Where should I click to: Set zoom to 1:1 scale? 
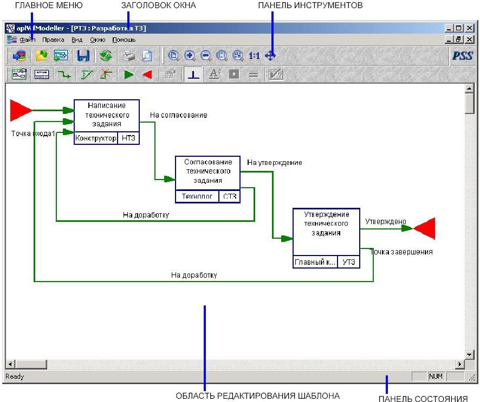pyautogui.click(x=254, y=55)
